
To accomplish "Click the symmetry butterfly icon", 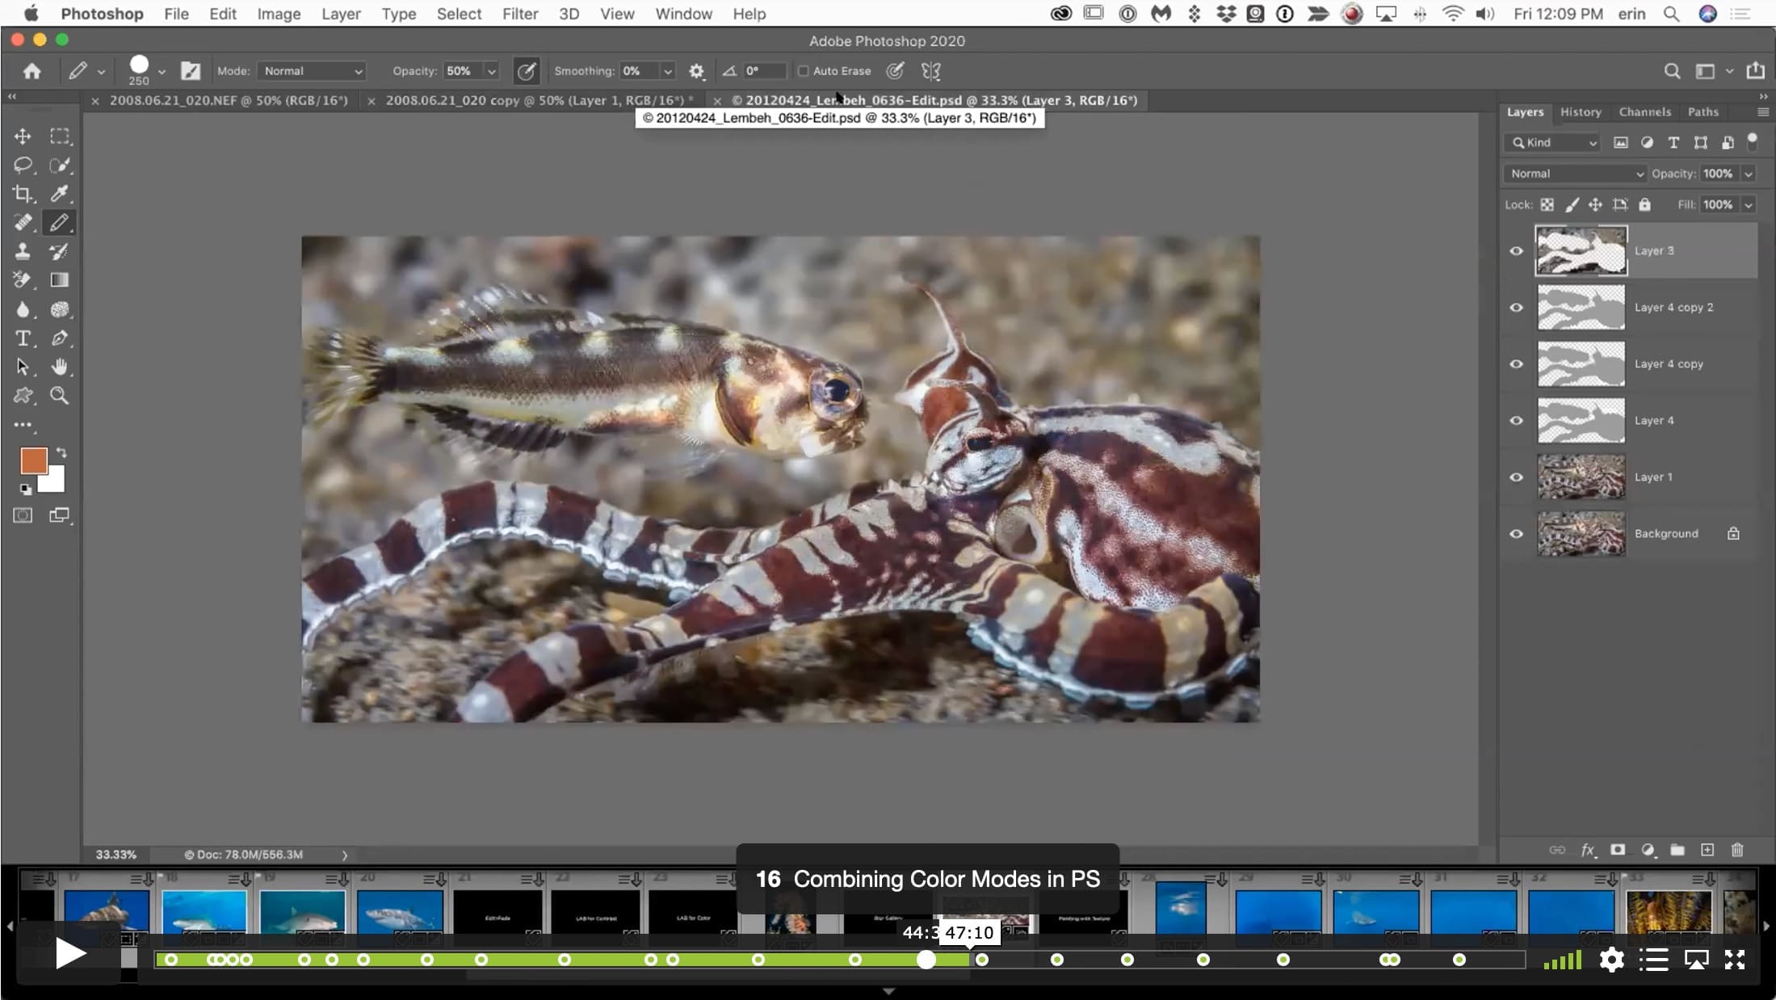I will click(930, 71).
